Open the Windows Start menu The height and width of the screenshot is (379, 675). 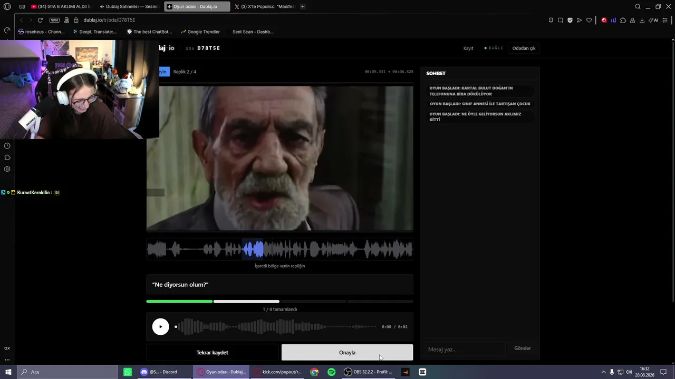[x=8, y=372]
